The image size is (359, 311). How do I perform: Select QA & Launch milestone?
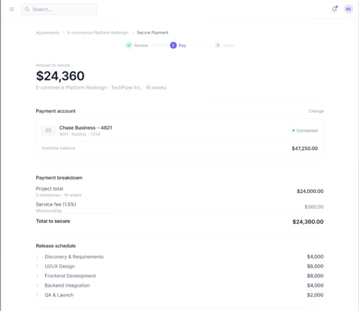pos(59,295)
